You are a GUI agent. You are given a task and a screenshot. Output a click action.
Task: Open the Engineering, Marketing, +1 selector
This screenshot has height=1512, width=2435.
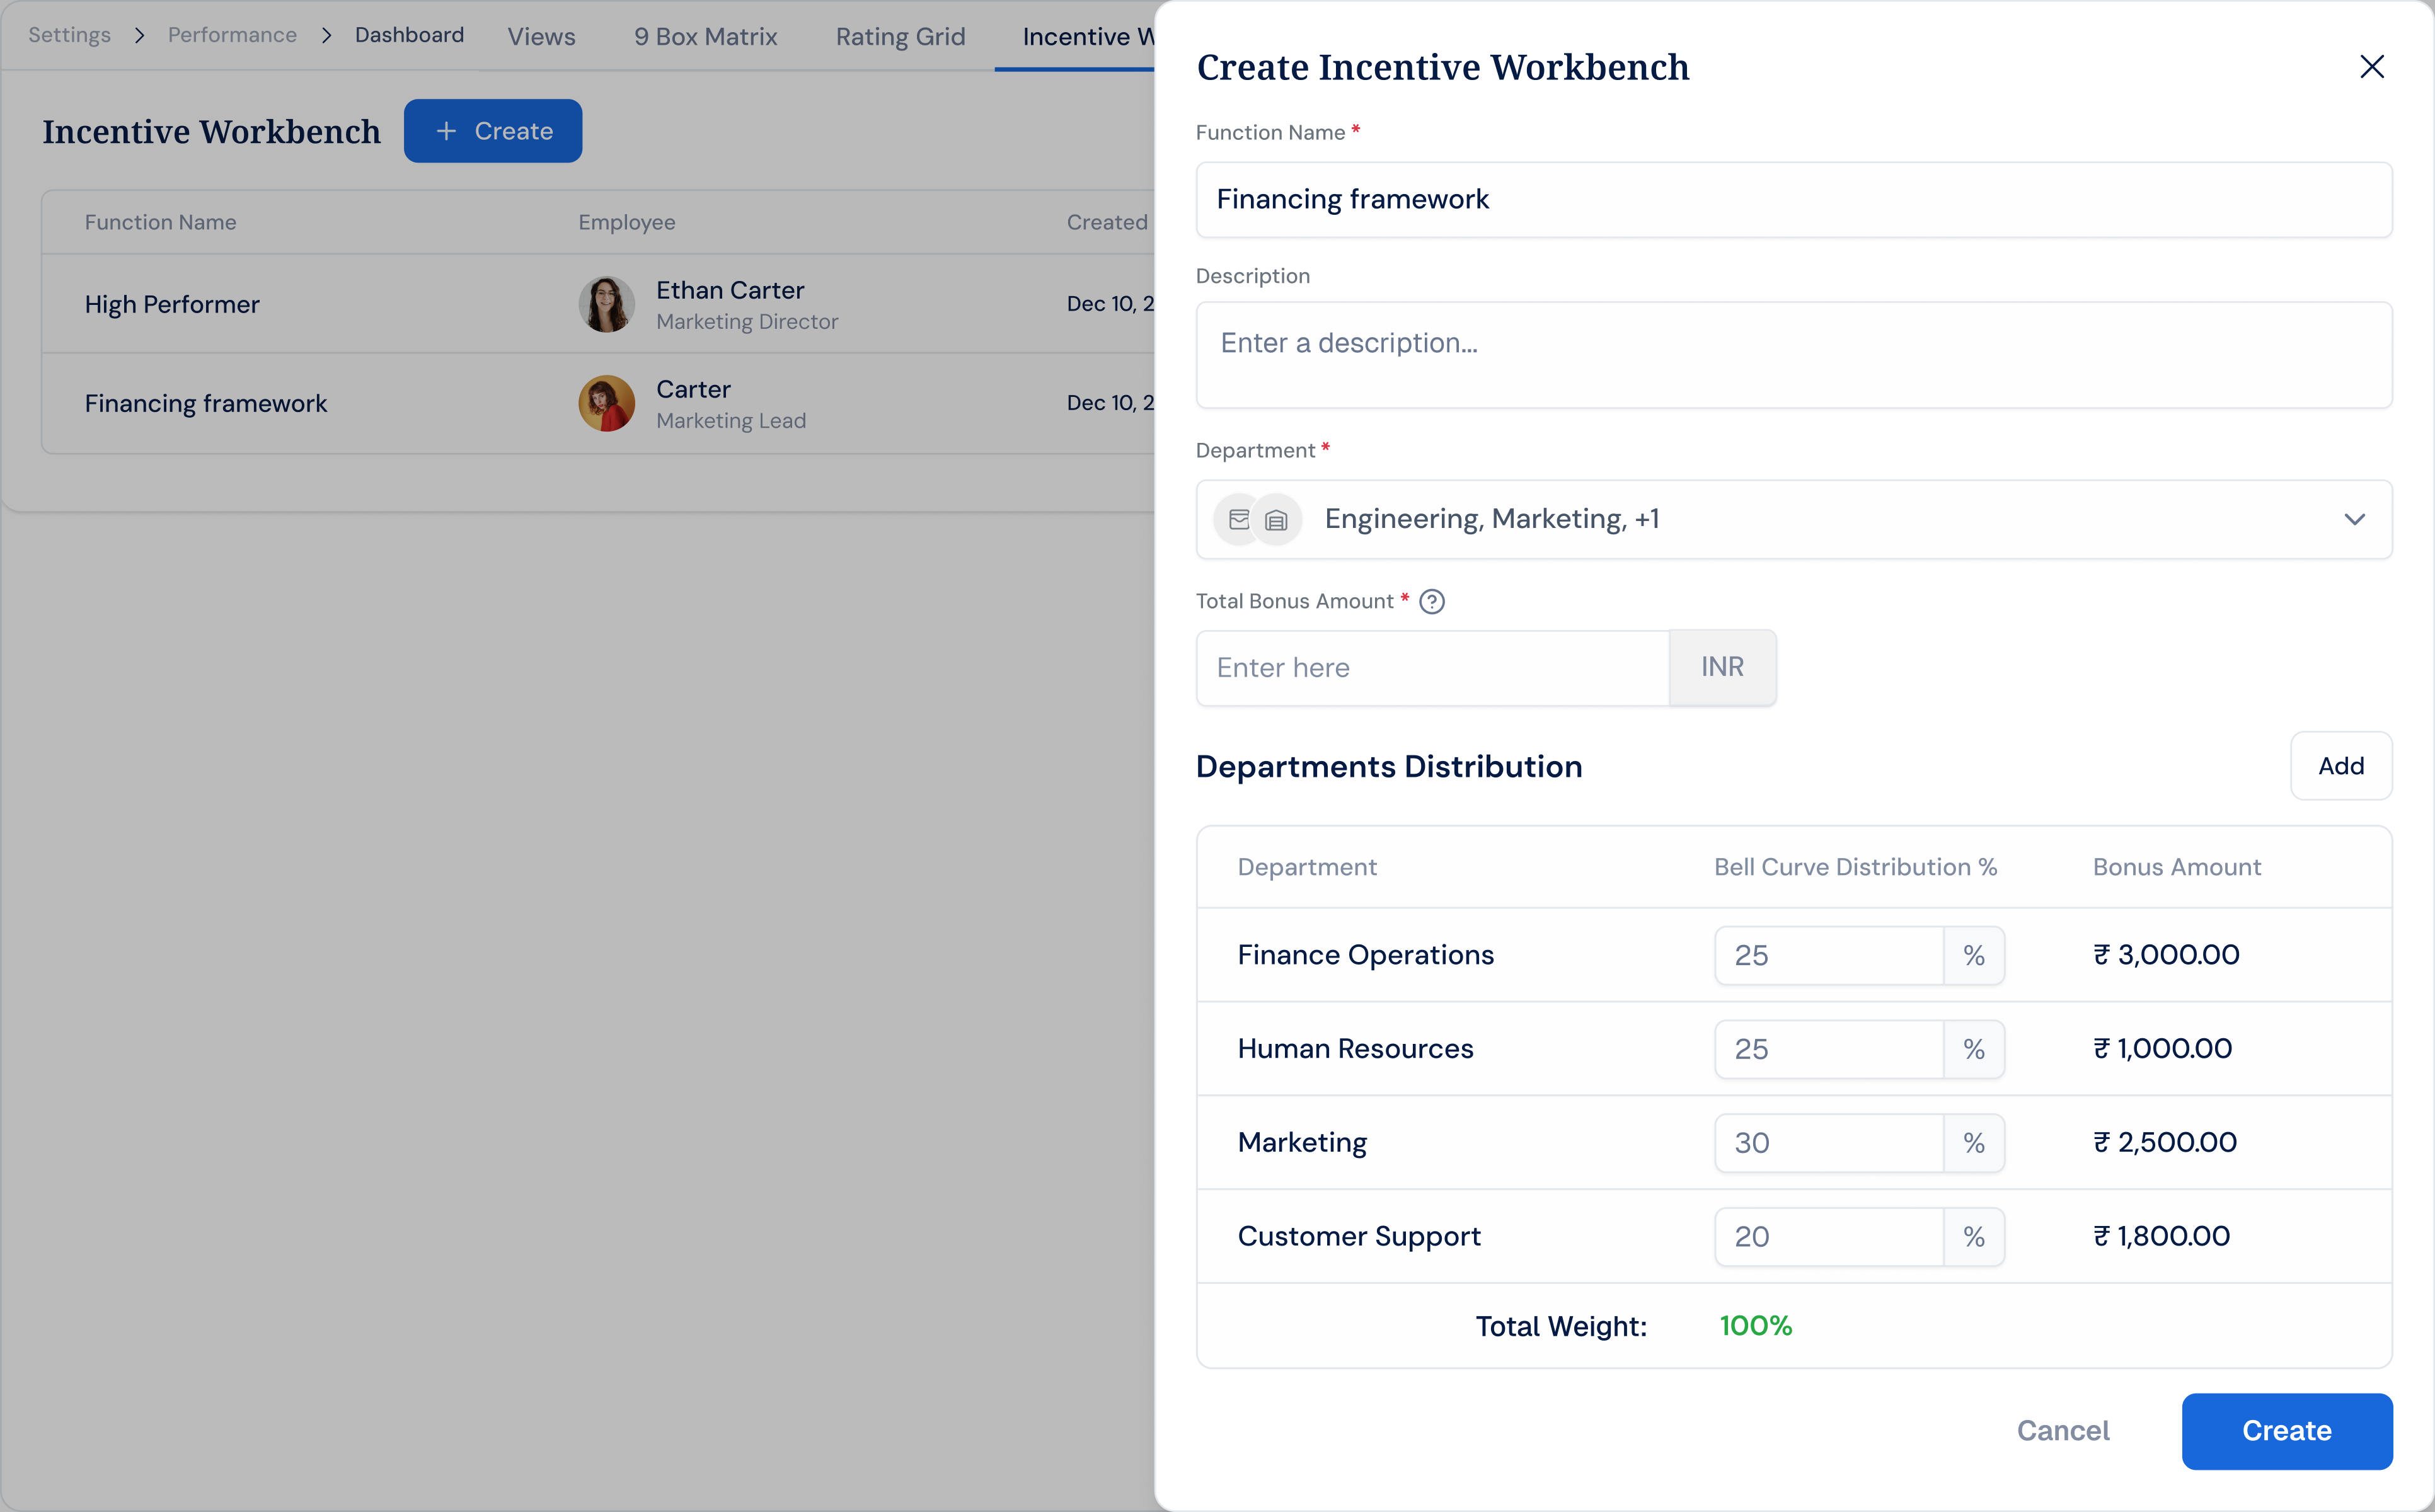coord(1793,519)
